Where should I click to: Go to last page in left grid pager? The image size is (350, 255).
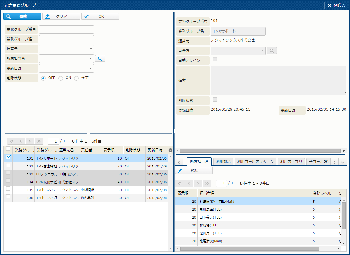39,141
